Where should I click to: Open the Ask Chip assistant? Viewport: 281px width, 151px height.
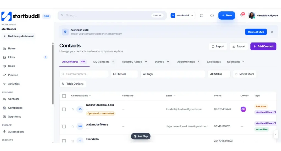tap(141, 136)
